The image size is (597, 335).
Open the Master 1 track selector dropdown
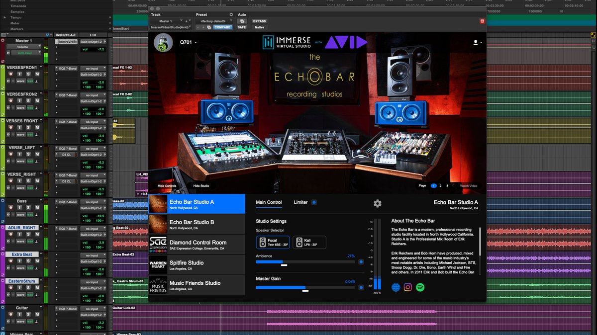[167, 21]
